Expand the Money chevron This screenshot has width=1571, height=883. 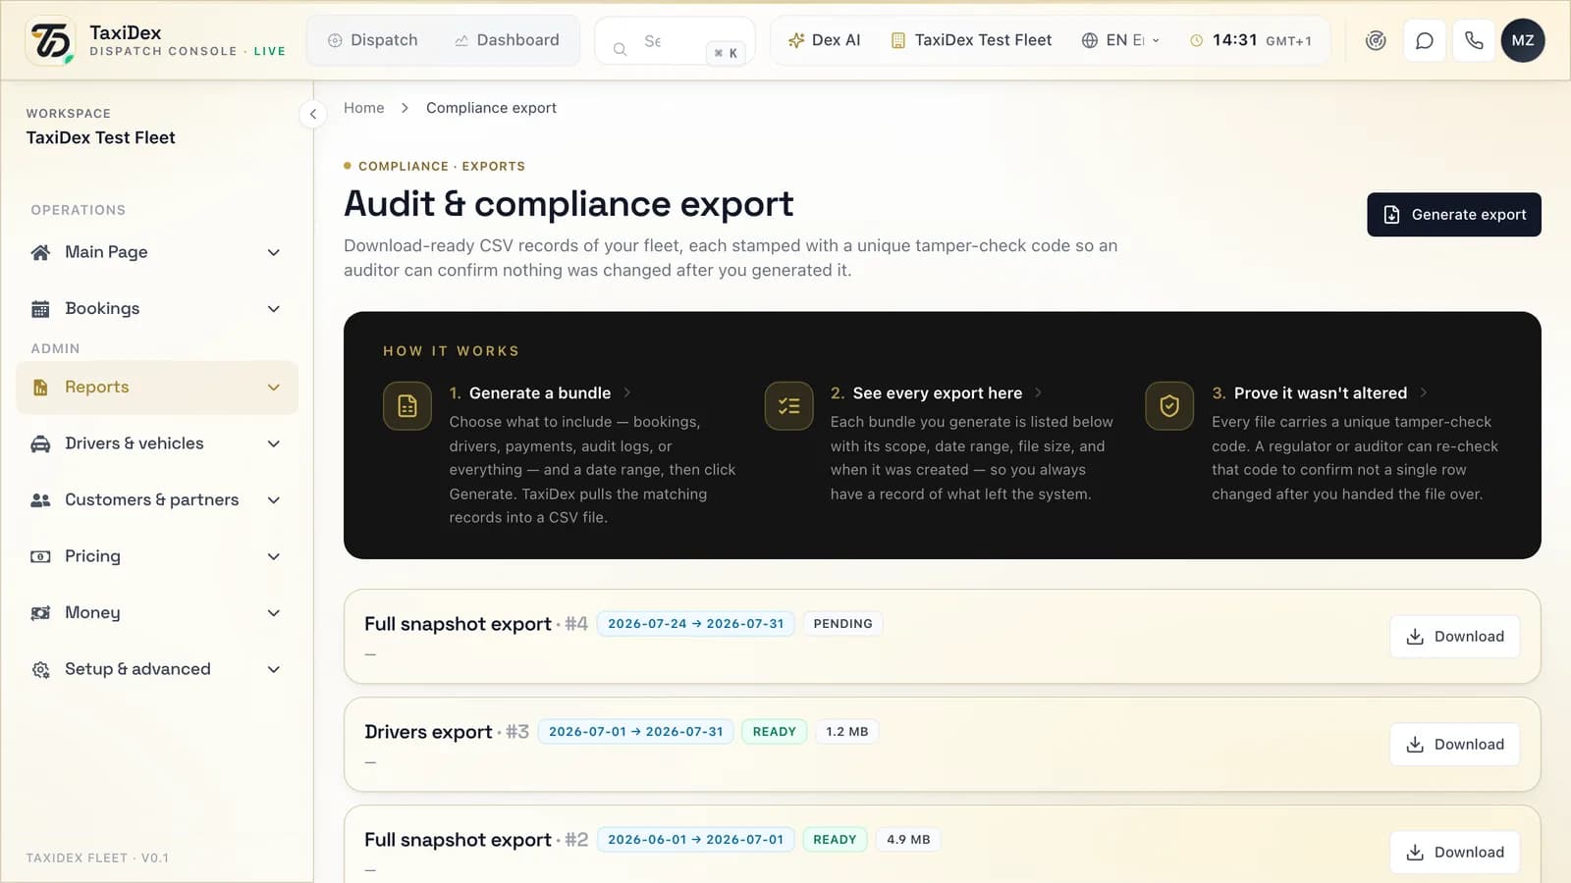[274, 613]
